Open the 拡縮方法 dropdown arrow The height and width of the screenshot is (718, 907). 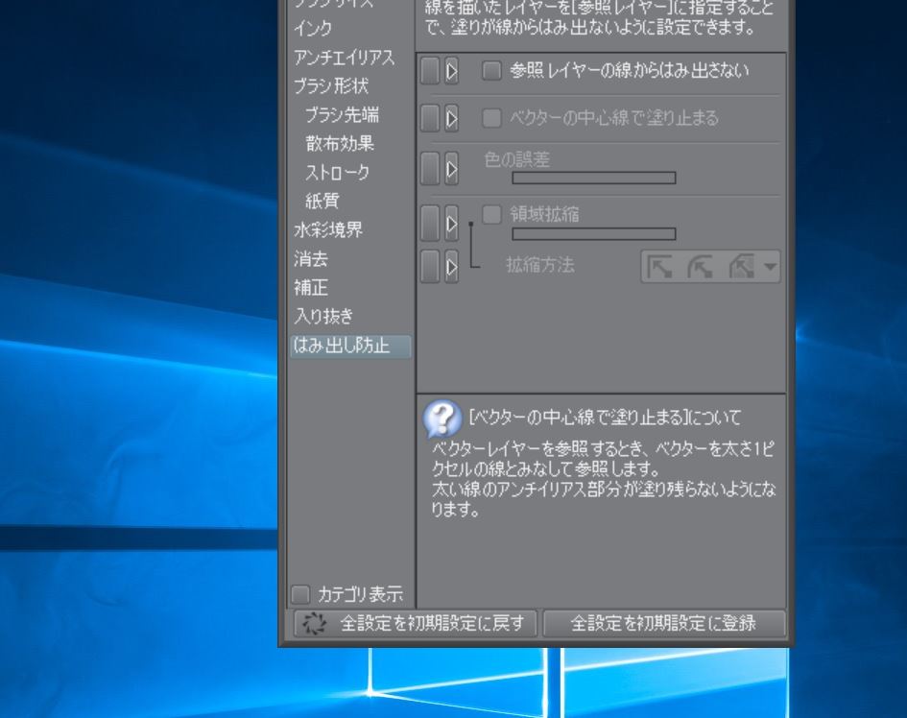[770, 267]
